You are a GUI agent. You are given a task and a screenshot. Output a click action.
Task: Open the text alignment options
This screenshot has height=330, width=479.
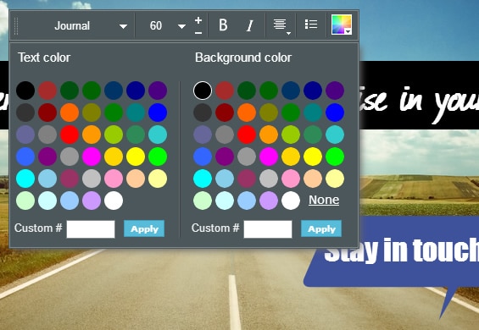pos(281,26)
